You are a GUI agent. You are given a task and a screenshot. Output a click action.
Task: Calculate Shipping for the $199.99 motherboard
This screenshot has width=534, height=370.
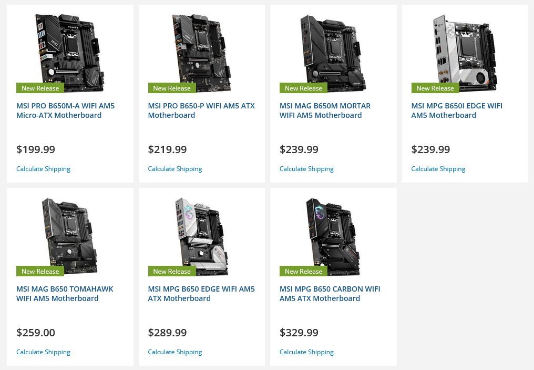click(43, 169)
